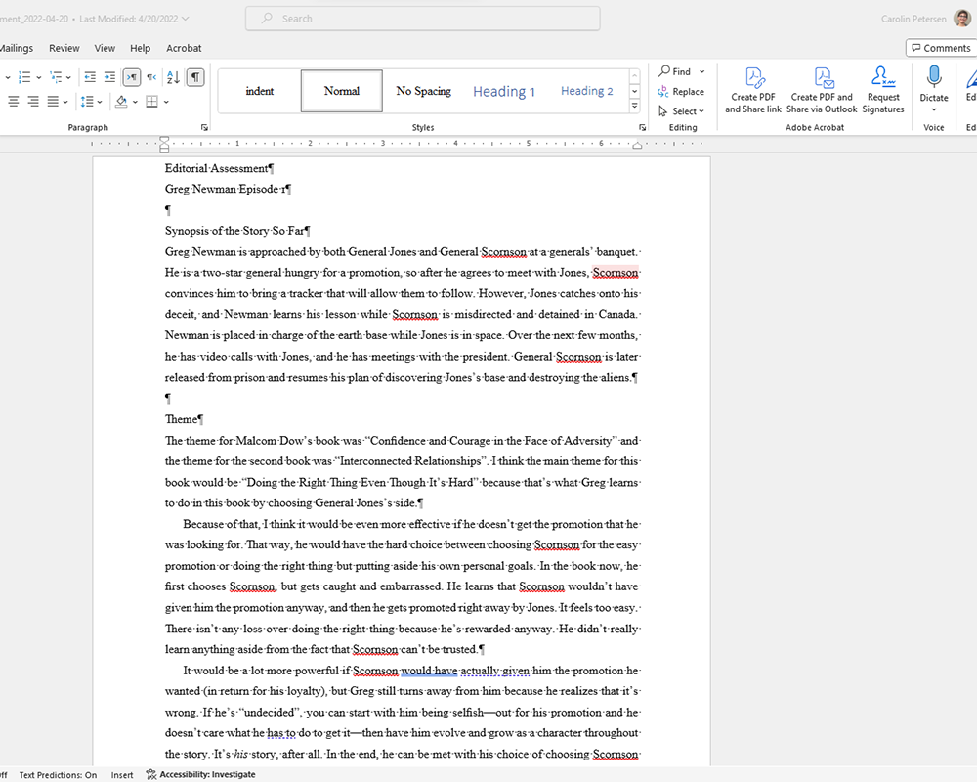The width and height of the screenshot is (977, 782).
Task: Click the Search input box
Action: (x=423, y=19)
